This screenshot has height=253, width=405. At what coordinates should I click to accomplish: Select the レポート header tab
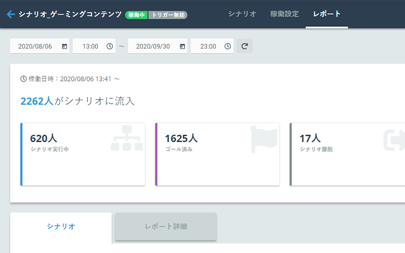pyautogui.click(x=327, y=14)
